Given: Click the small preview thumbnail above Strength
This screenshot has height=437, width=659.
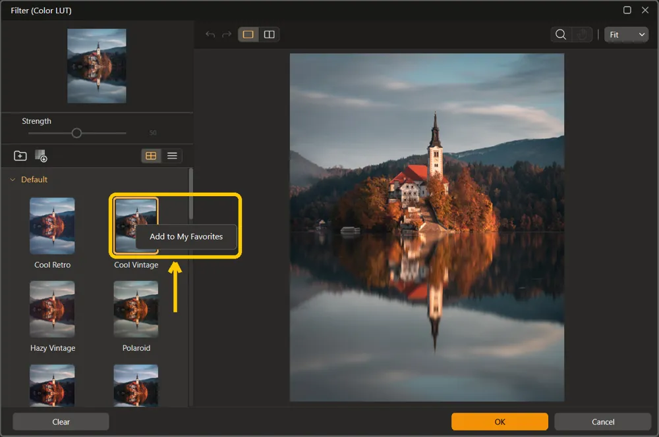Looking at the screenshot, I should pos(97,66).
